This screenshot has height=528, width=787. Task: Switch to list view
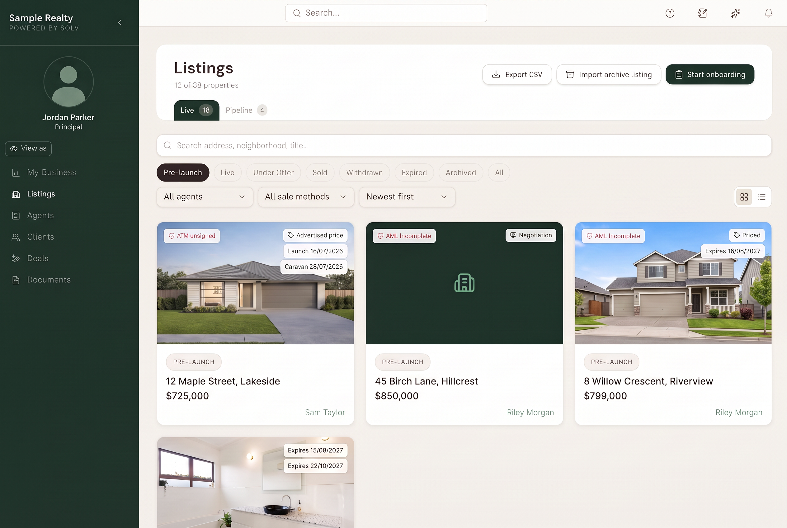coord(761,197)
